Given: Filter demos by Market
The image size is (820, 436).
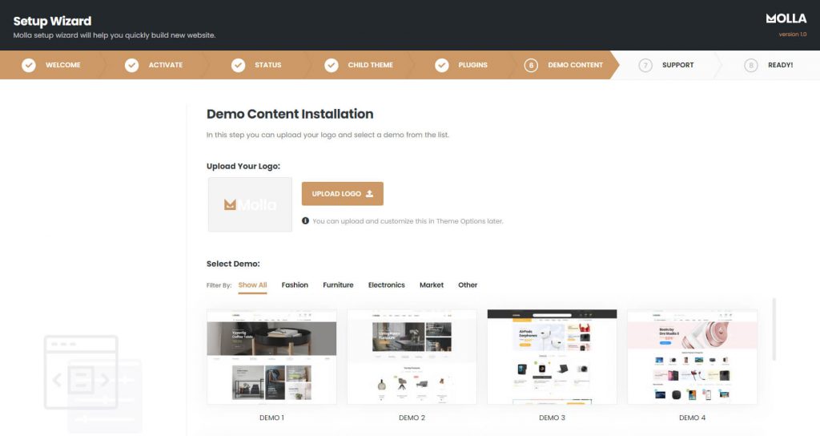Looking at the screenshot, I should 432,285.
